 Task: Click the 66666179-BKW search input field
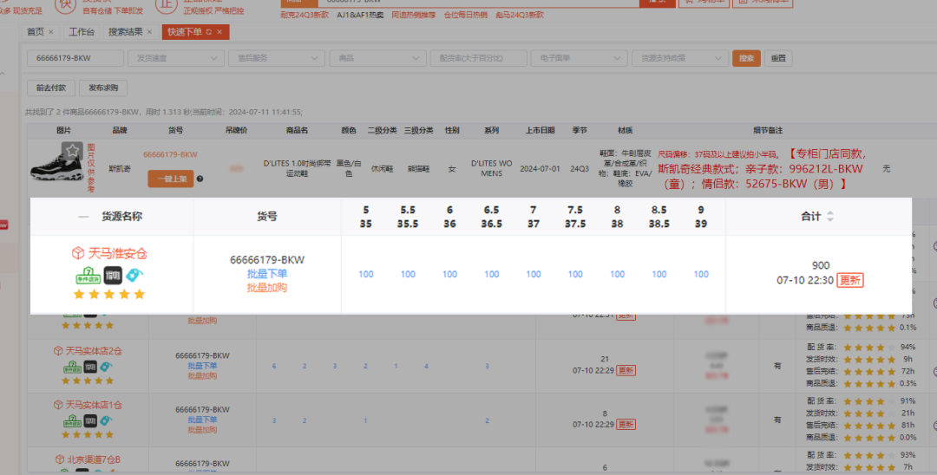pos(75,58)
